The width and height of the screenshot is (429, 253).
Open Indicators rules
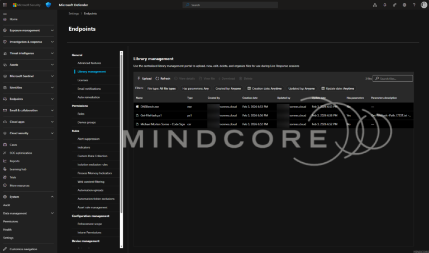84,147
